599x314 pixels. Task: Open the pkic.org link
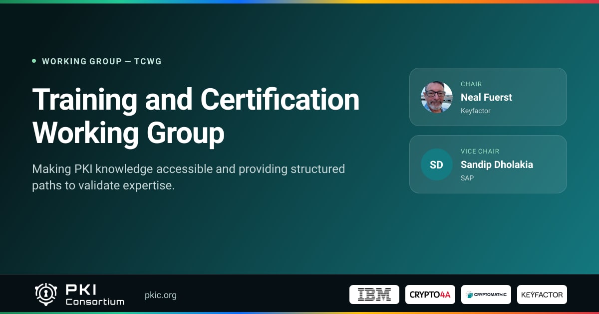pos(161,295)
